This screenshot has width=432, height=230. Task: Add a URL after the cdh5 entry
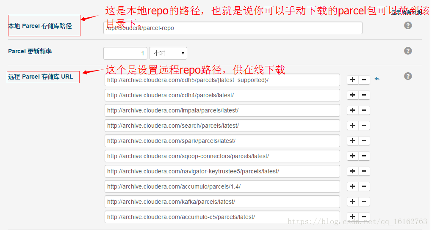click(x=352, y=80)
